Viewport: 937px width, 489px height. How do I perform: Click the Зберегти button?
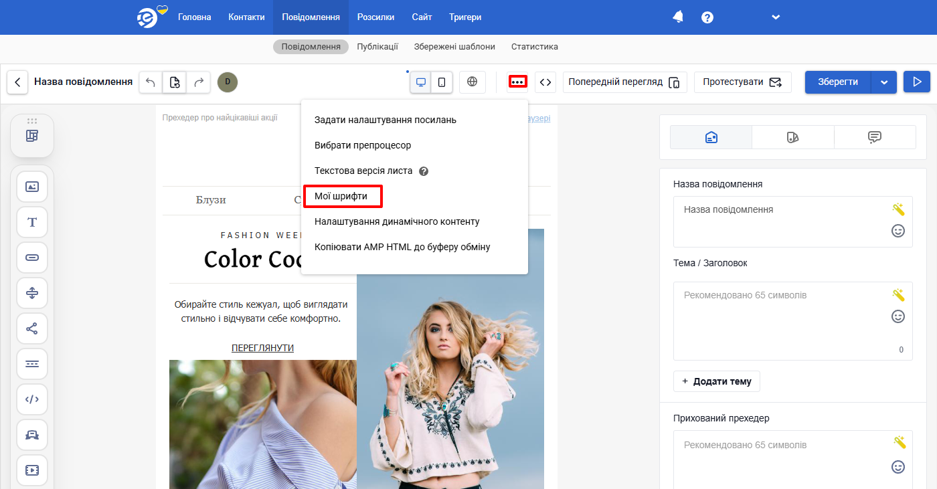838,82
